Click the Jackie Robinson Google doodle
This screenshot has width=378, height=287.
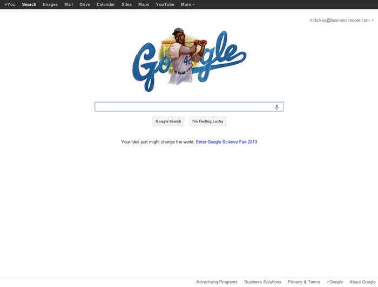point(189,60)
